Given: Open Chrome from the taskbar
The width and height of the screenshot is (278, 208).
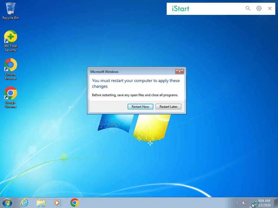Looking at the screenshot, I should point(74,203).
